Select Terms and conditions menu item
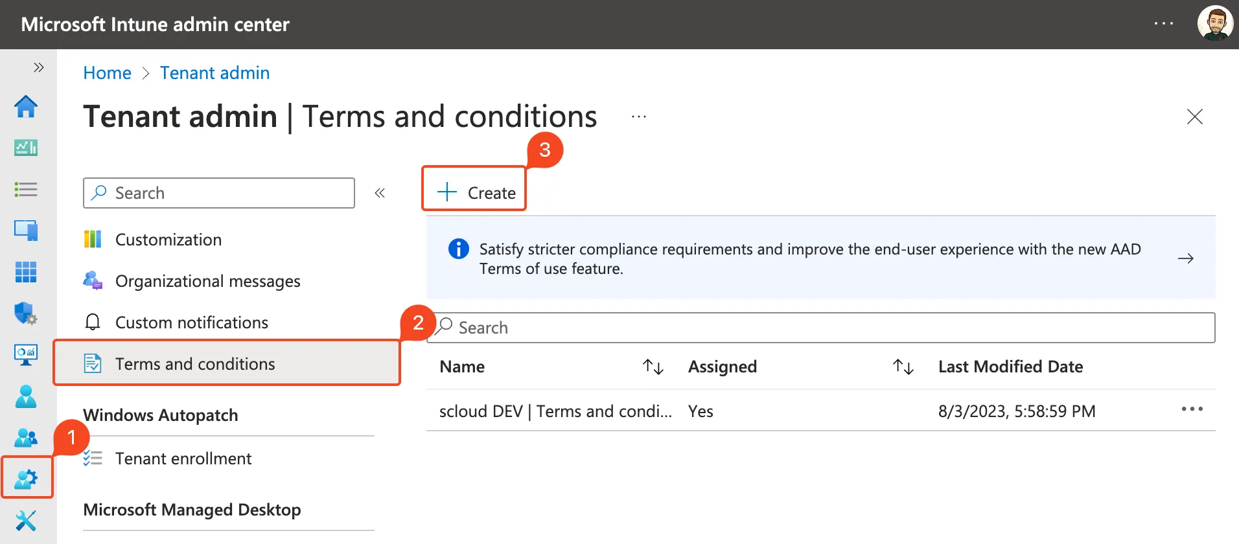 point(227,363)
